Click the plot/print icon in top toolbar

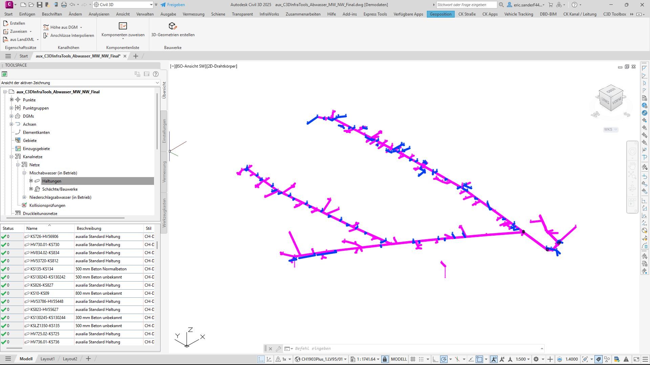[64, 5]
